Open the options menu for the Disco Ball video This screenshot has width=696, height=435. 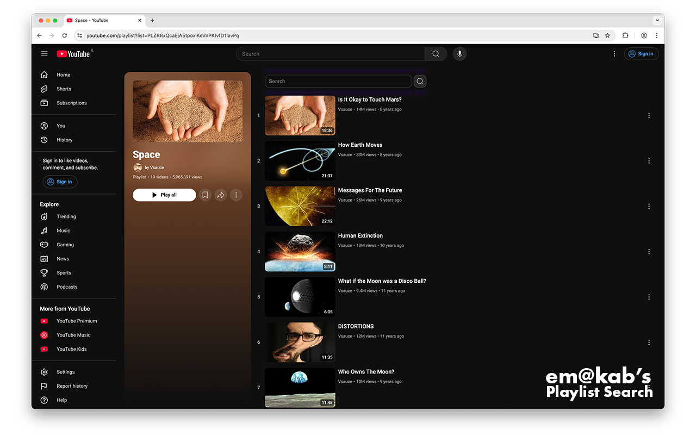(x=649, y=297)
